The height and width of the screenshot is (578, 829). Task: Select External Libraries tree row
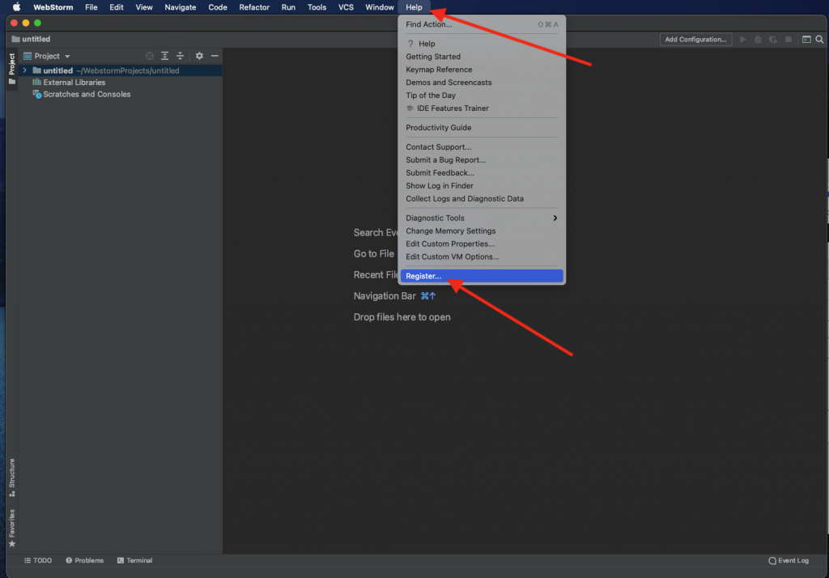(x=121, y=83)
